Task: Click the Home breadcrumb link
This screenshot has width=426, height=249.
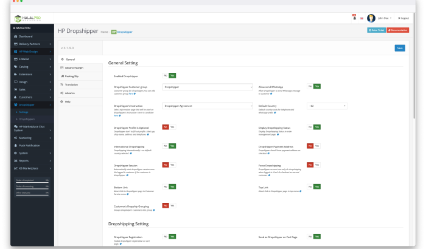Action: pyautogui.click(x=104, y=32)
